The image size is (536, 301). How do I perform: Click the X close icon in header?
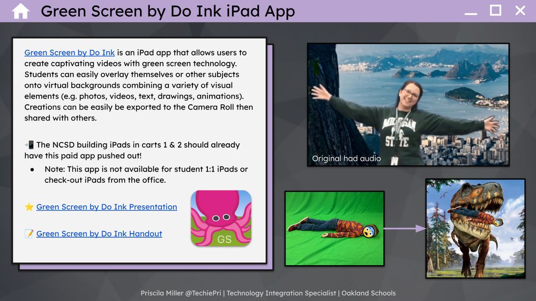coord(520,11)
